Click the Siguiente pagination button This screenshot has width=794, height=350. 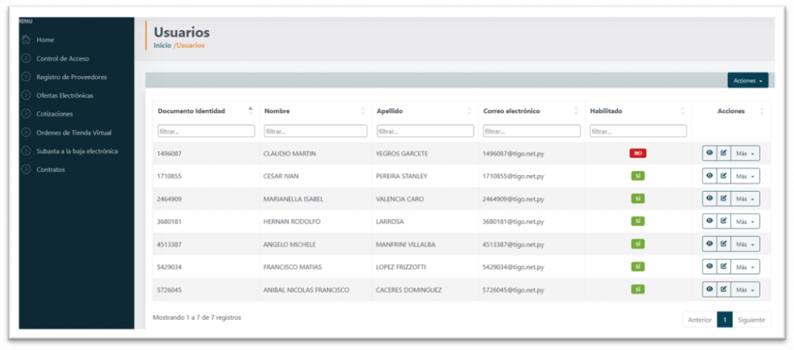tap(751, 319)
